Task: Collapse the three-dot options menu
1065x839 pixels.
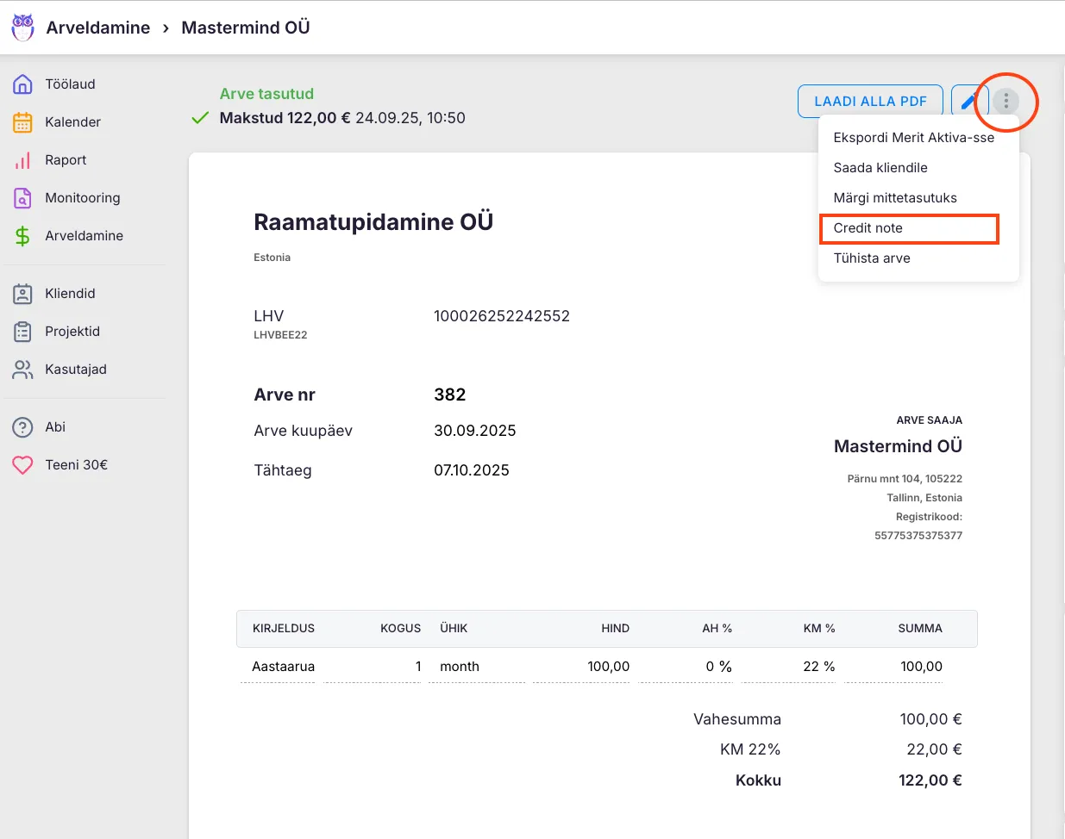Action: tap(1005, 101)
